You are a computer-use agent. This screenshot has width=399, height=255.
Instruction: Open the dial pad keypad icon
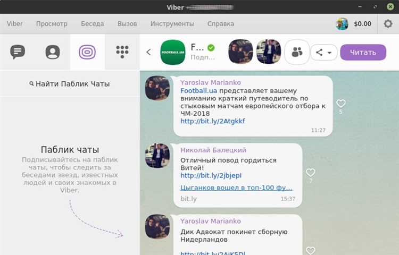point(122,52)
